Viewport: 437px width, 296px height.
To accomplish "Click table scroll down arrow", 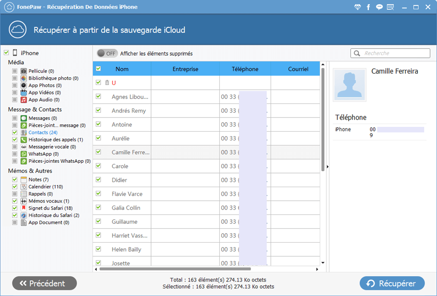I will tap(323, 263).
